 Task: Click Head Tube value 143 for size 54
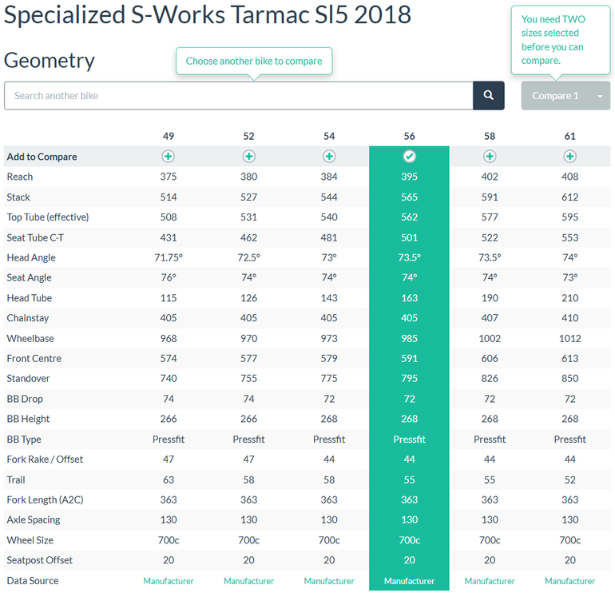tap(329, 298)
